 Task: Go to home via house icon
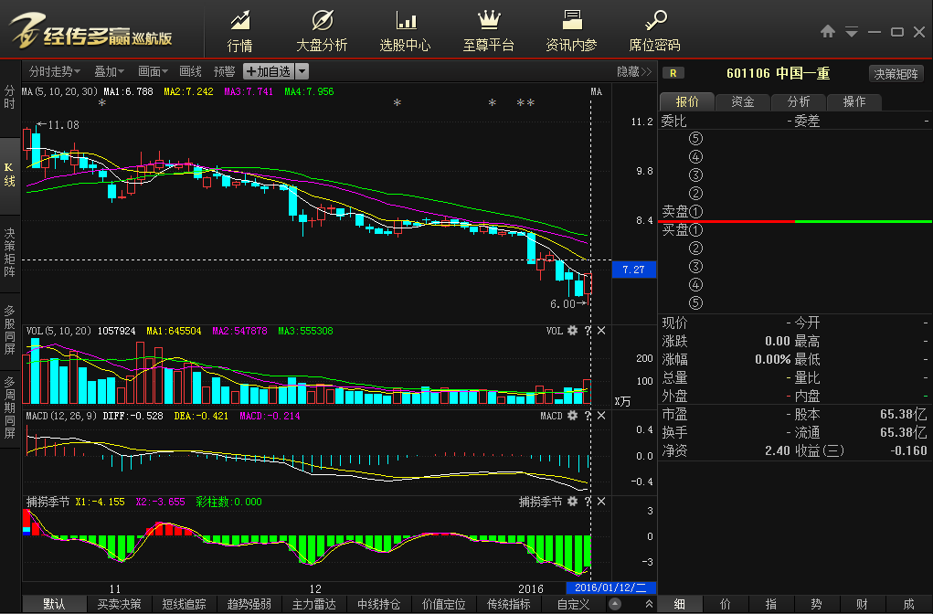coord(828,32)
